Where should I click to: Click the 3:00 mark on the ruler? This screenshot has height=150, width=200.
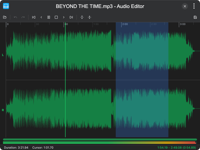coord(182,24)
